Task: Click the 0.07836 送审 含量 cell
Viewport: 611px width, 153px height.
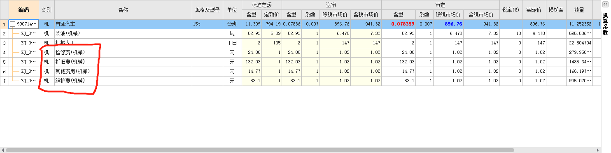Action: [292, 24]
